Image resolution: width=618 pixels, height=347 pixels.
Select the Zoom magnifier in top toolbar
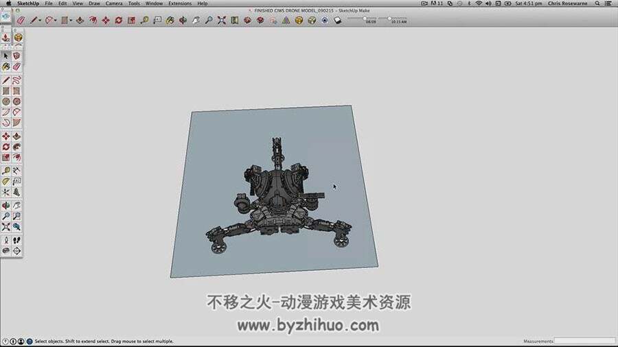[209, 20]
